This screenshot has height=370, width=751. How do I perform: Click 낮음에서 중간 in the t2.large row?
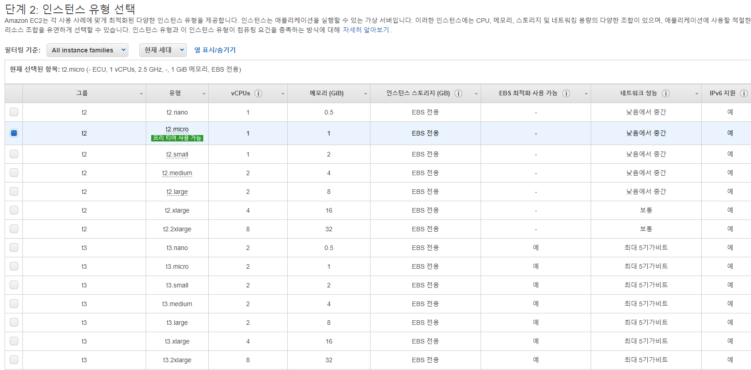pos(646,192)
